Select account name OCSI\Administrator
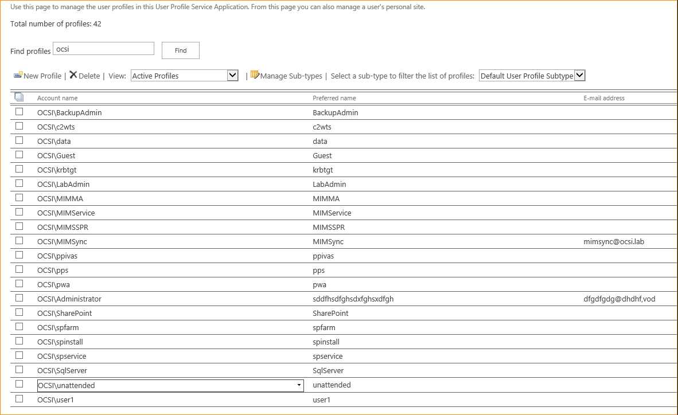The image size is (678, 415). 69,299
